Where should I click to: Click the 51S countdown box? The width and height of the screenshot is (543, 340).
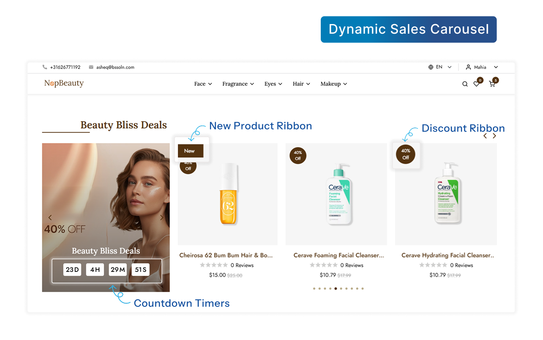[141, 269]
